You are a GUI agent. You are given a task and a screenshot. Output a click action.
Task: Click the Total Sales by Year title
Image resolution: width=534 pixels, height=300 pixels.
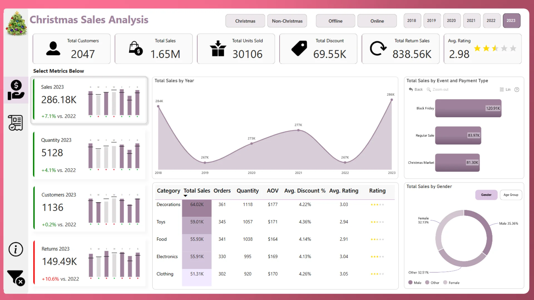[x=174, y=81]
